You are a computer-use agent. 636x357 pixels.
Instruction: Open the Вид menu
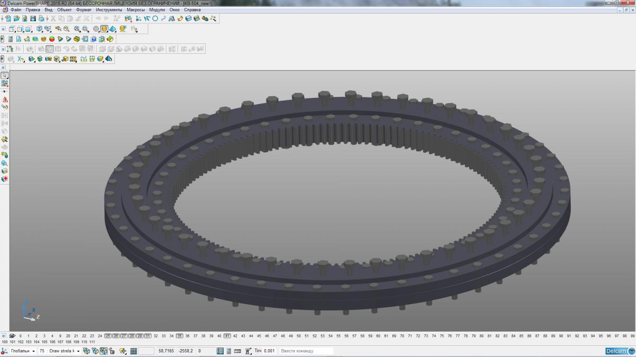pyautogui.click(x=48, y=10)
